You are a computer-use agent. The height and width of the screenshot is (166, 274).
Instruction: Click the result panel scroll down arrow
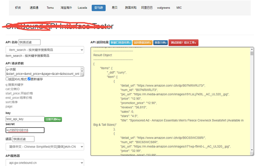tap(252, 150)
